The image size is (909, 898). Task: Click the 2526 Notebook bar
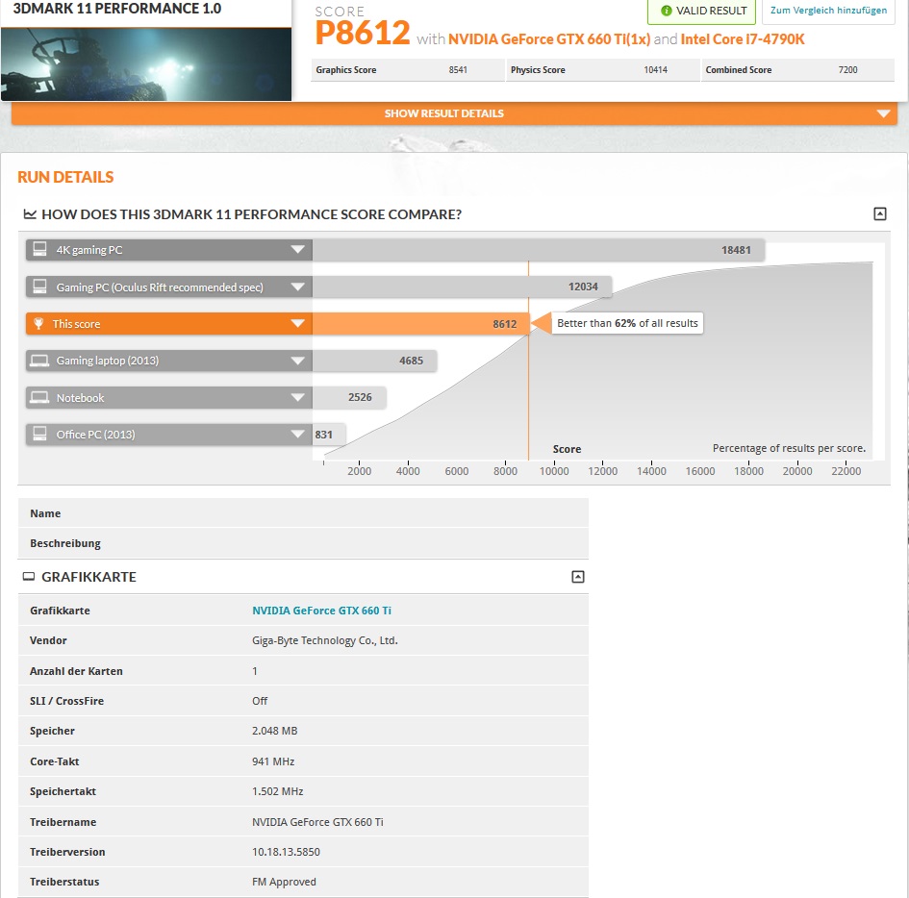pos(349,397)
